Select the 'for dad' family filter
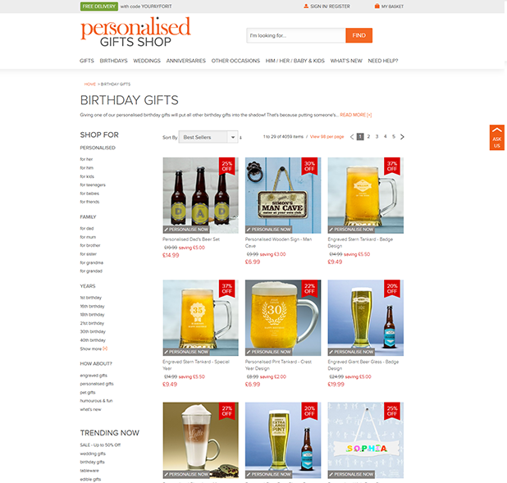Screen dimensions: 507x483 tap(87, 229)
